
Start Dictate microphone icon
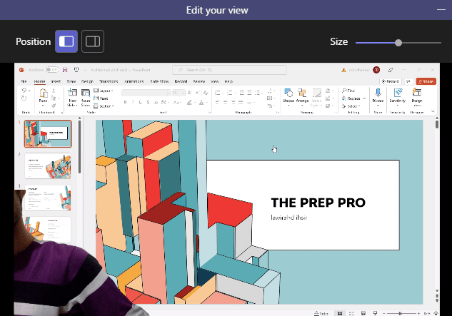[378, 96]
